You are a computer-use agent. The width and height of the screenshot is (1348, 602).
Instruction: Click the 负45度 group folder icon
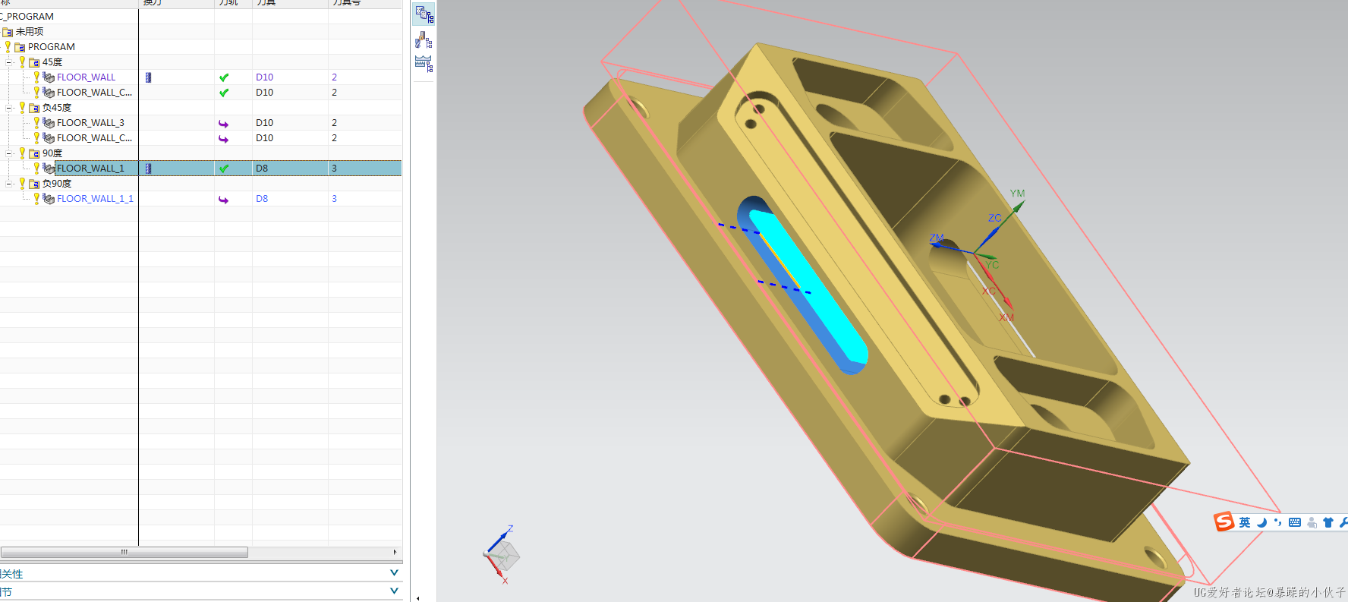pyautogui.click(x=34, y=108)
